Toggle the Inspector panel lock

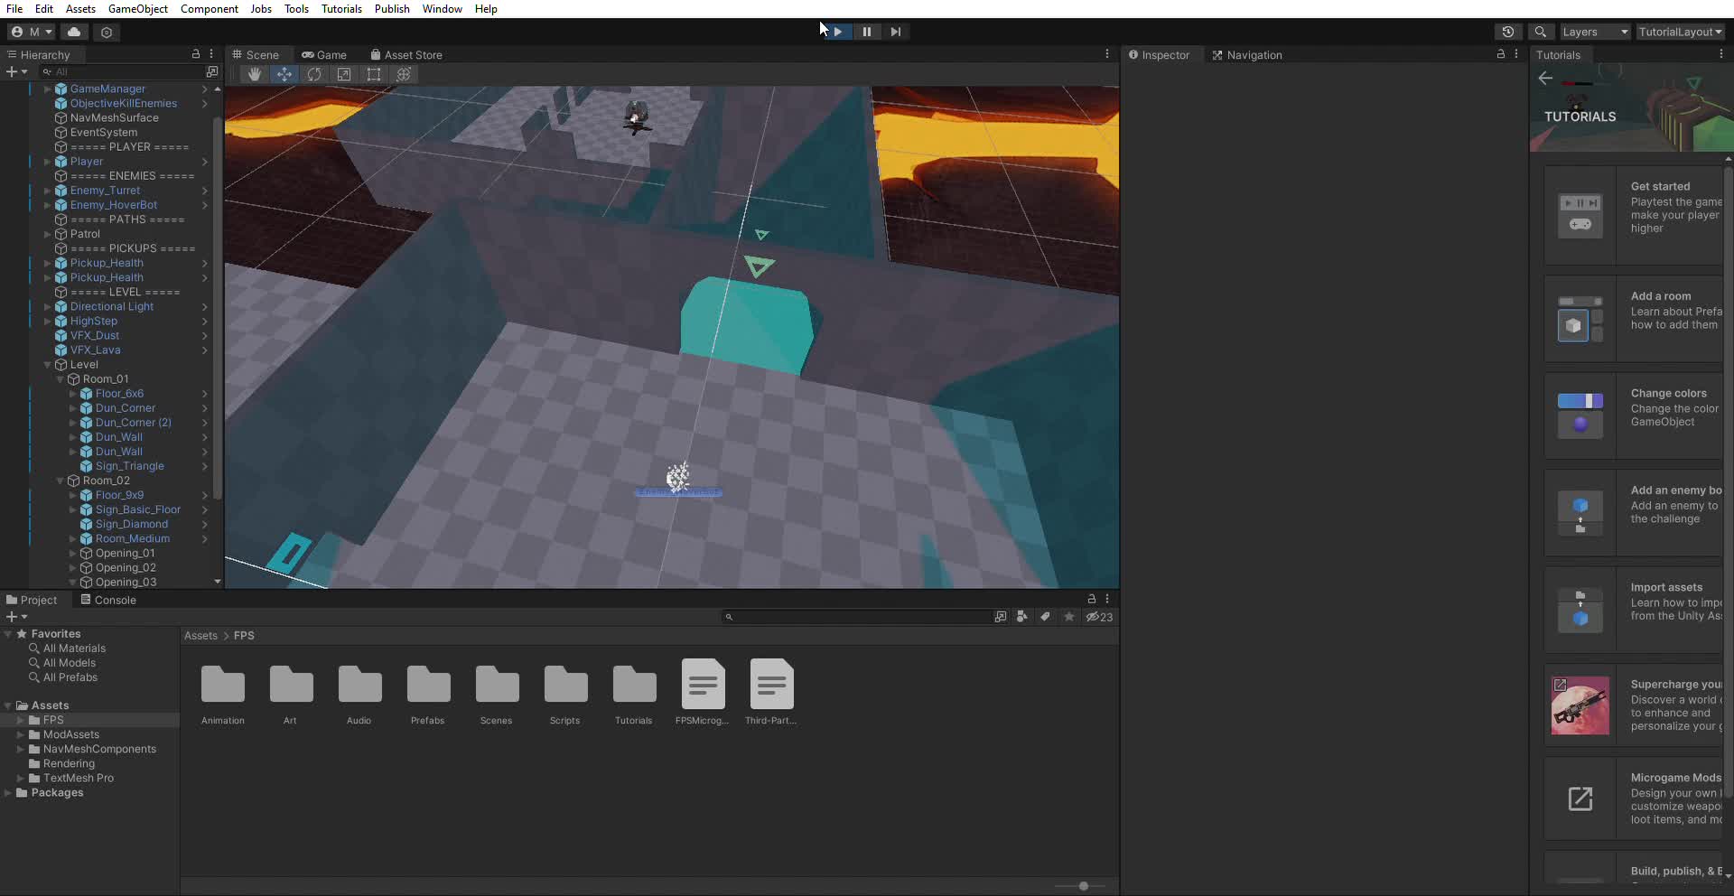point(1501,54)
